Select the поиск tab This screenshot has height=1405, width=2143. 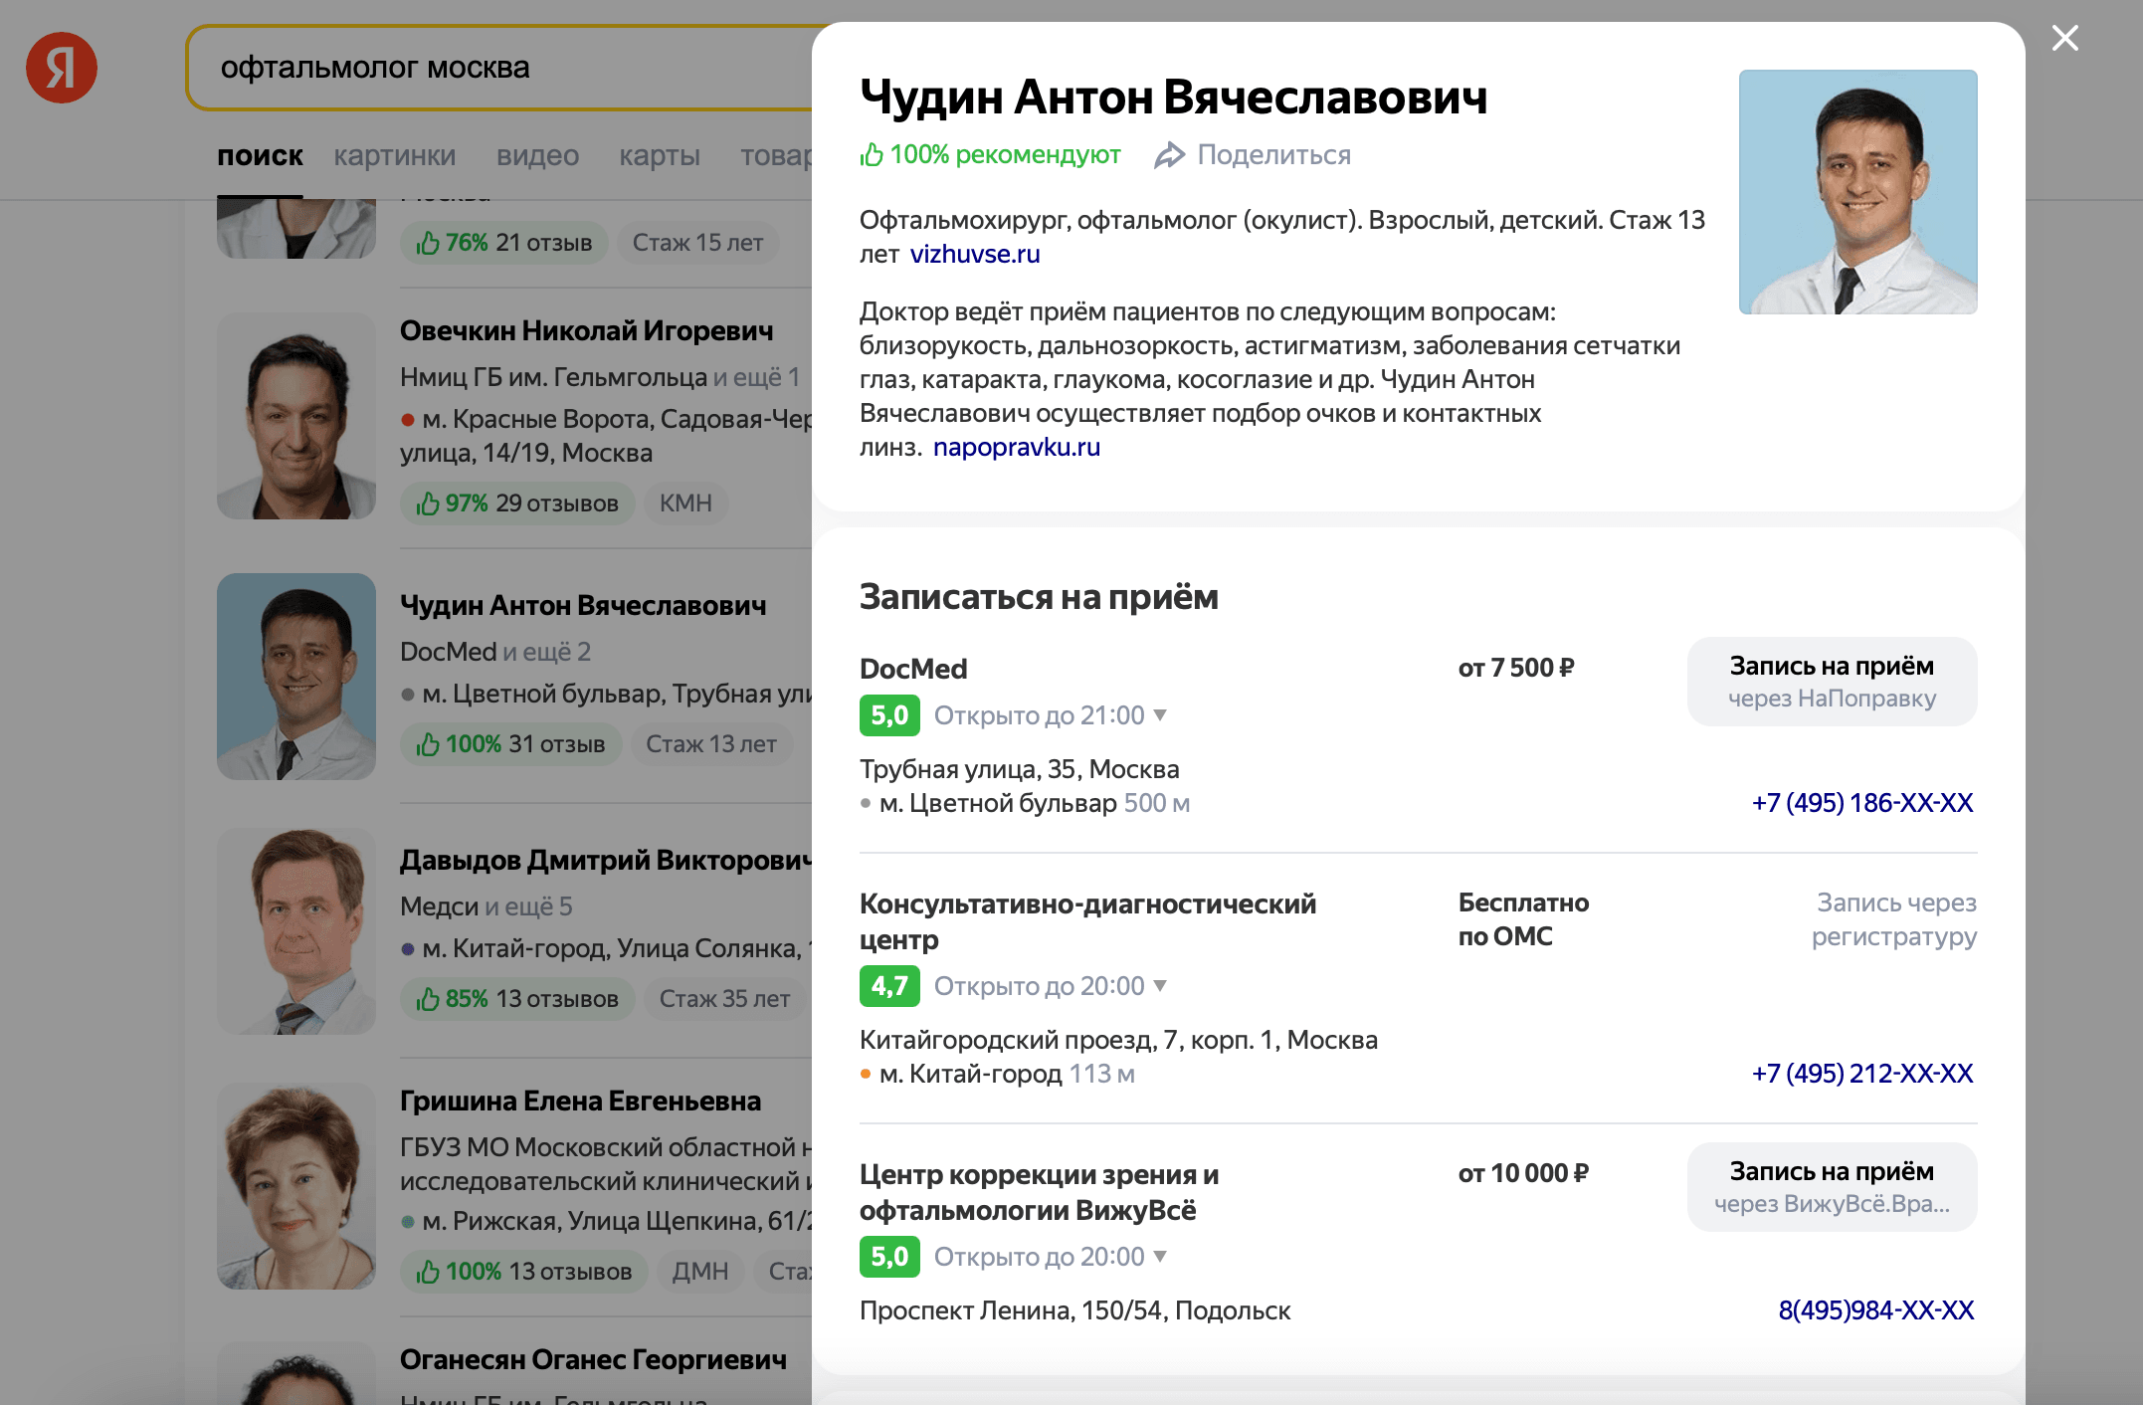(x=260, y=156)
